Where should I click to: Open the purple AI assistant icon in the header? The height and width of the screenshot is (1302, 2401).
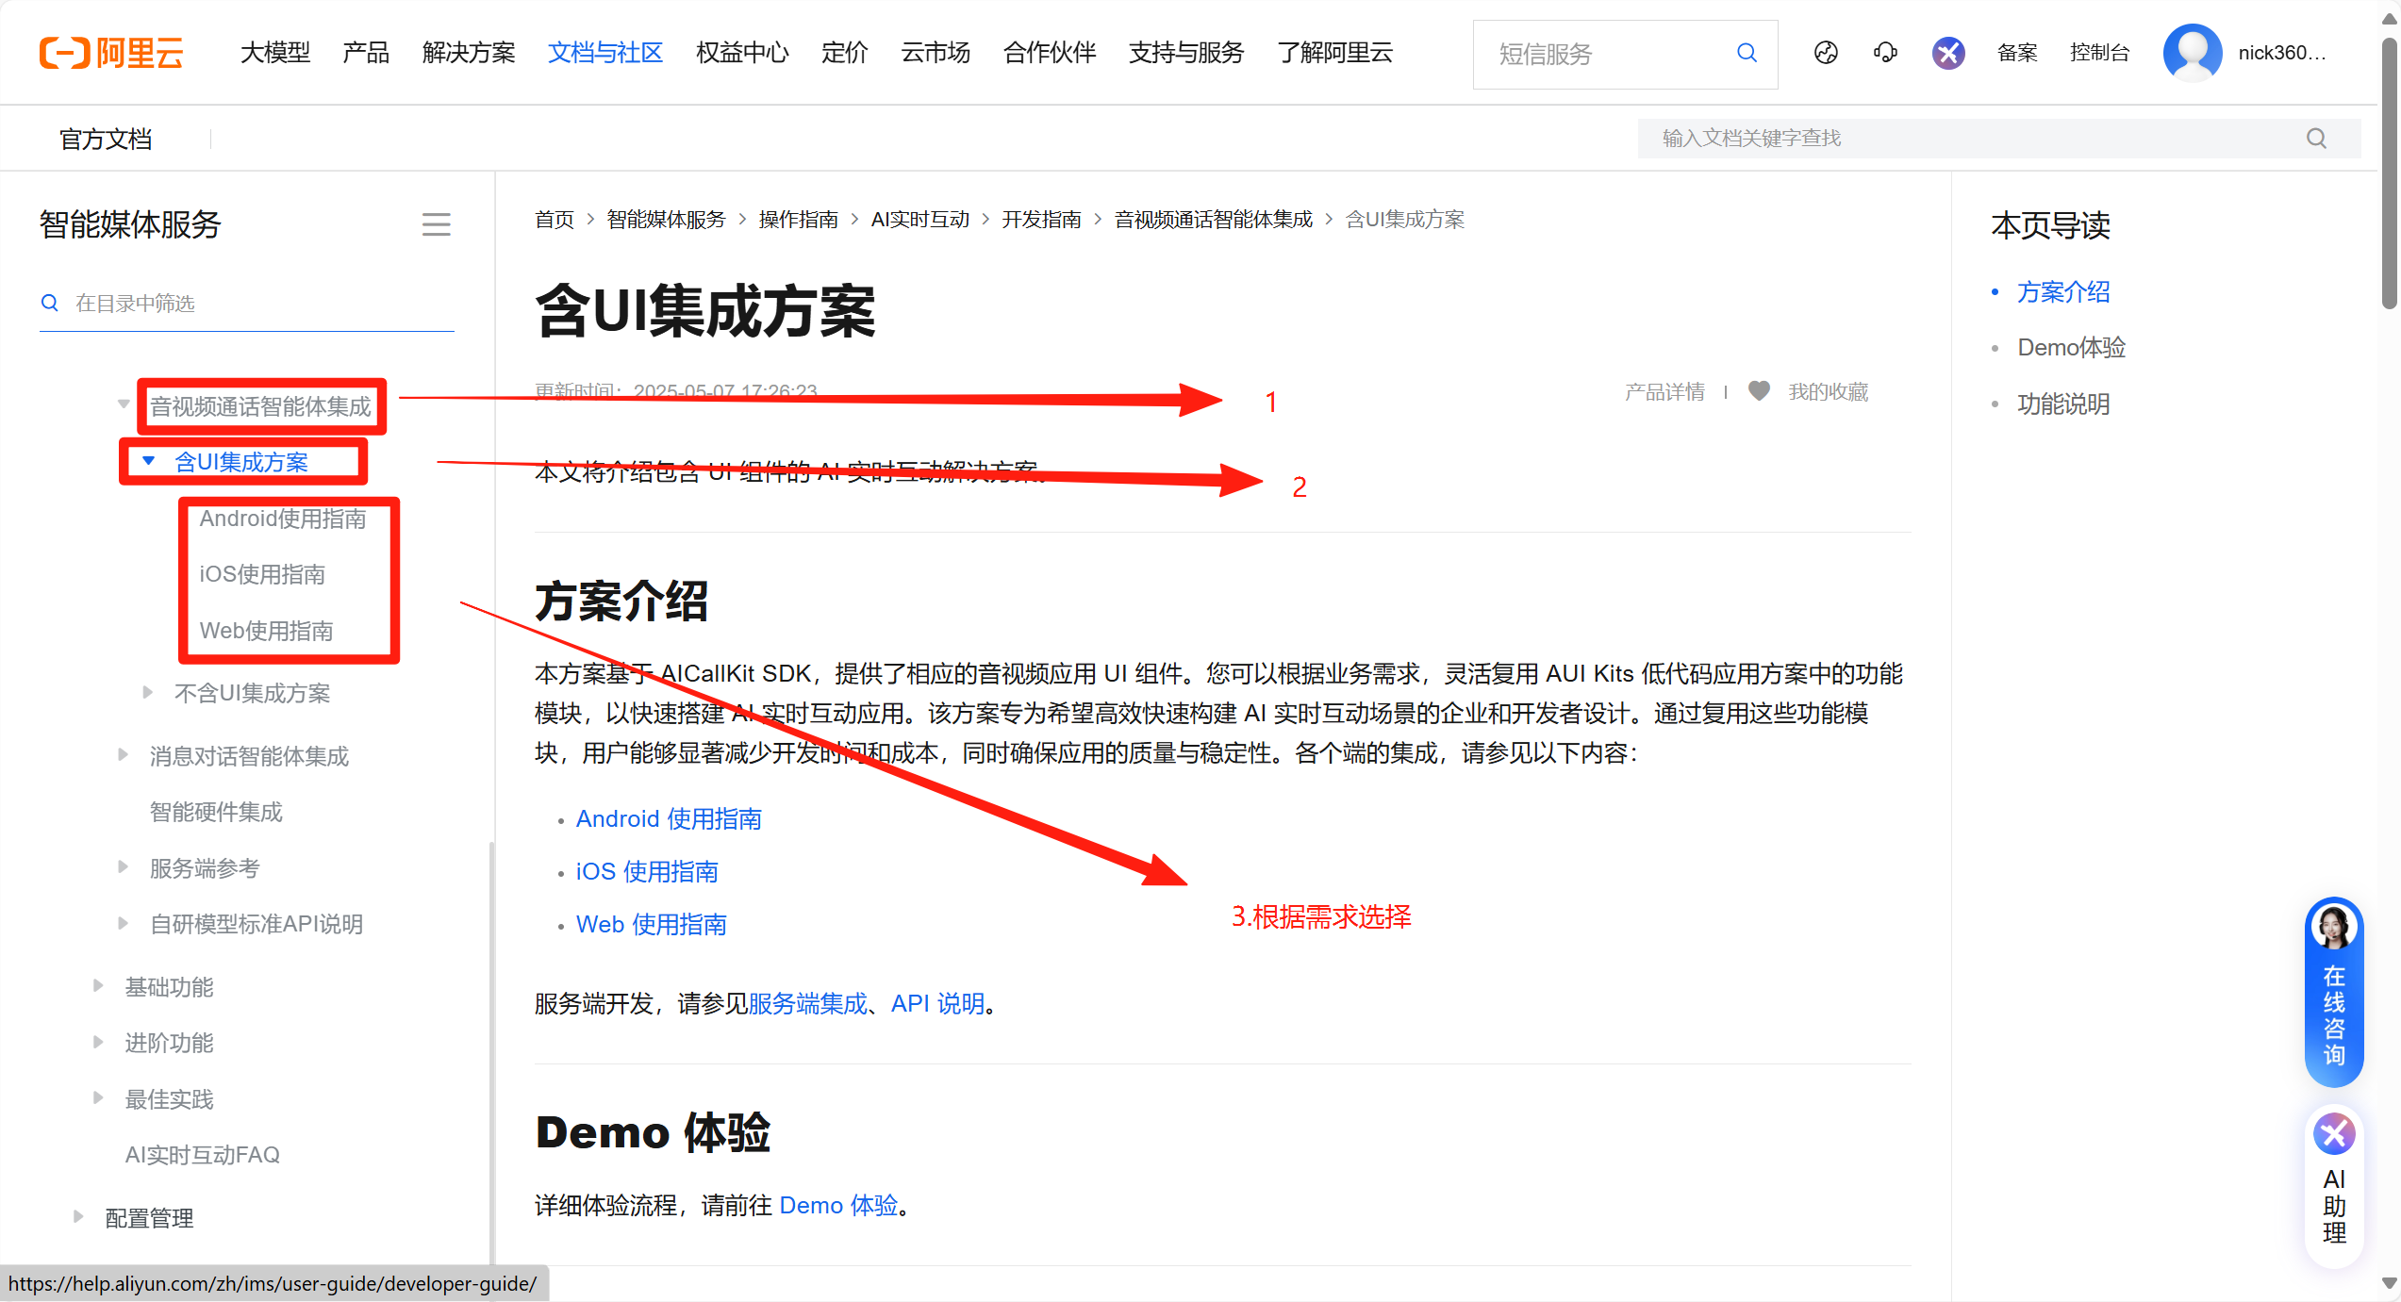click(1948, 53)
